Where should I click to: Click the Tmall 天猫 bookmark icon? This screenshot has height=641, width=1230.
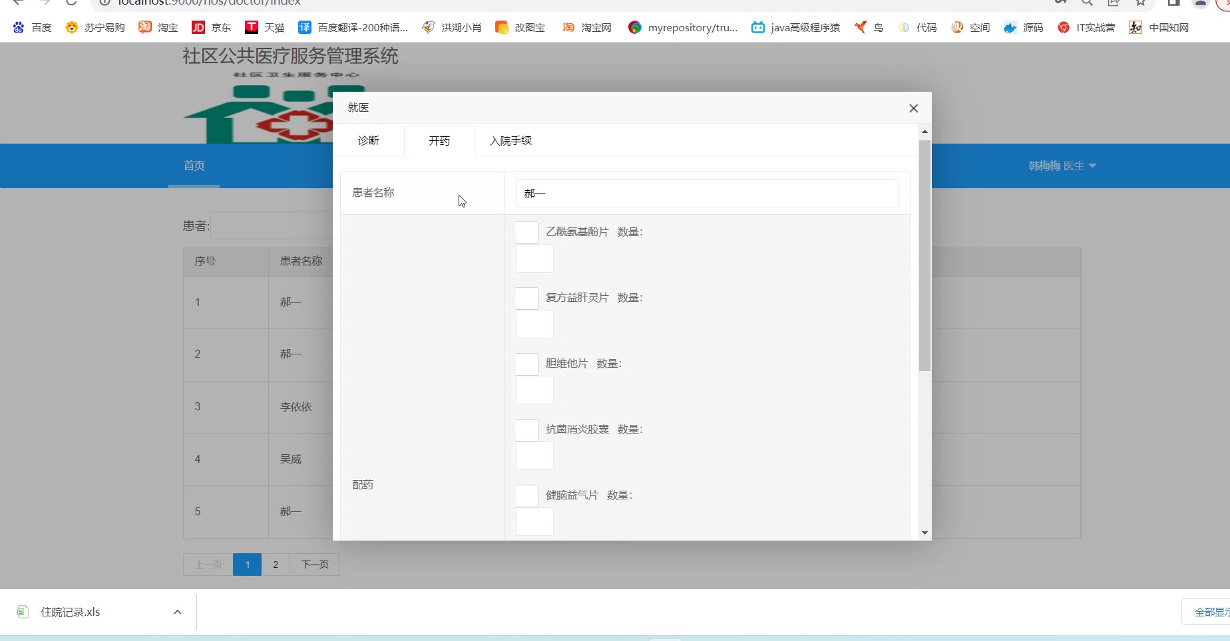point(252,27)
